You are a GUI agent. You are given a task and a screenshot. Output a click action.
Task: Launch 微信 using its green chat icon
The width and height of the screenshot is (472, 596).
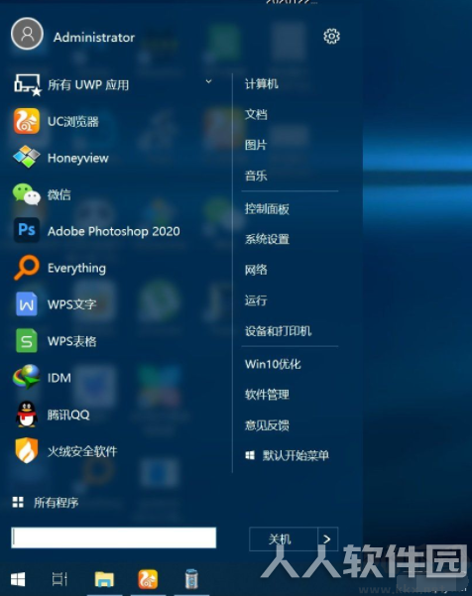(26, 194)
